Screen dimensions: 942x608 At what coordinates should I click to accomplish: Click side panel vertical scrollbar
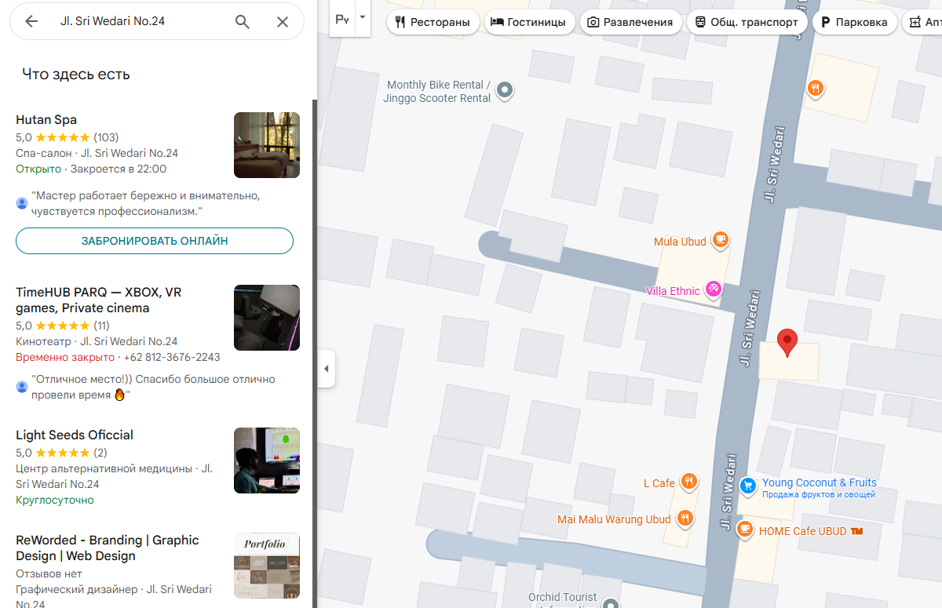tap(315, 353)
